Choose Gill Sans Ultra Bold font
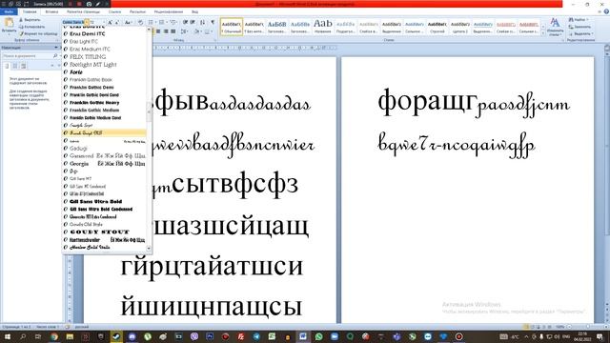This screenshot has width=610, height=343. [104, 201]
